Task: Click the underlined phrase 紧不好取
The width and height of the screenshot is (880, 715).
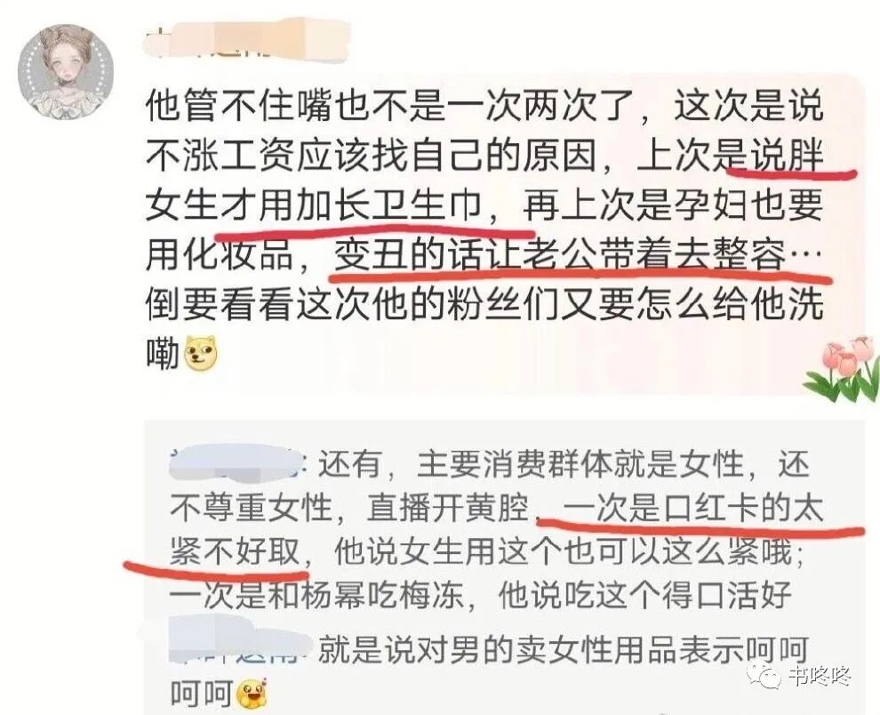Action: [235, 551]
